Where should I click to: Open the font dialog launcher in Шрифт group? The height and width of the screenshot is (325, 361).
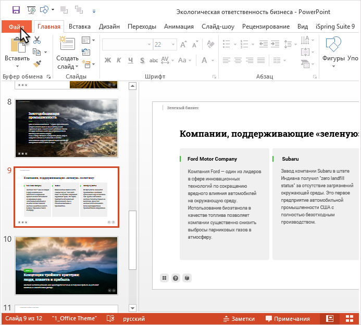214,77
